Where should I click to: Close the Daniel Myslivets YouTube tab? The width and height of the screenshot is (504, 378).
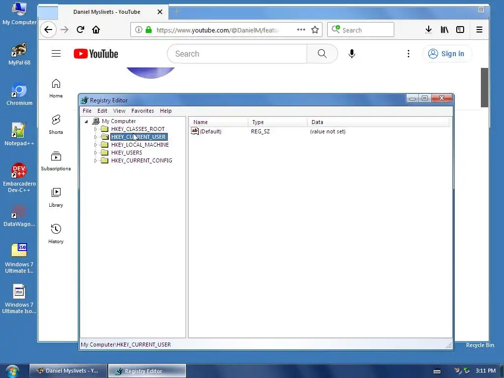pyautogui.click(x=160, y=12)
